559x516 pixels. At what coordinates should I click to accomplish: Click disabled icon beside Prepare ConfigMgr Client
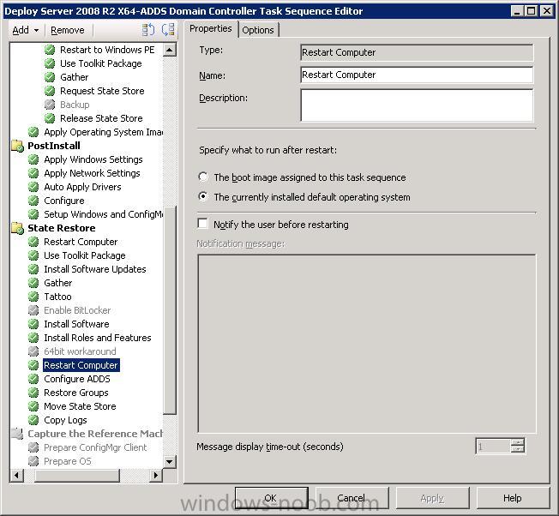point(33,447)
